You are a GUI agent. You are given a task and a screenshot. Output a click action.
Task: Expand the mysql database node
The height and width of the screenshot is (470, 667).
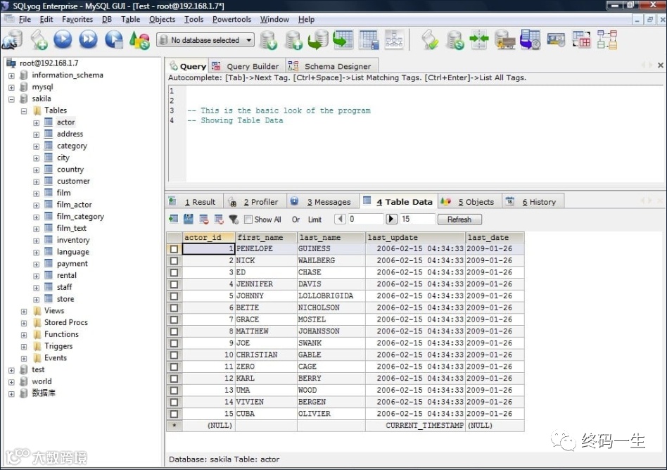(x=11, y=88)
